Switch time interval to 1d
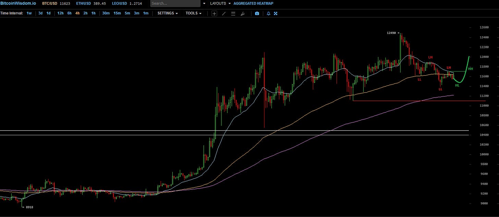The image size is (499, 217). 49,13
